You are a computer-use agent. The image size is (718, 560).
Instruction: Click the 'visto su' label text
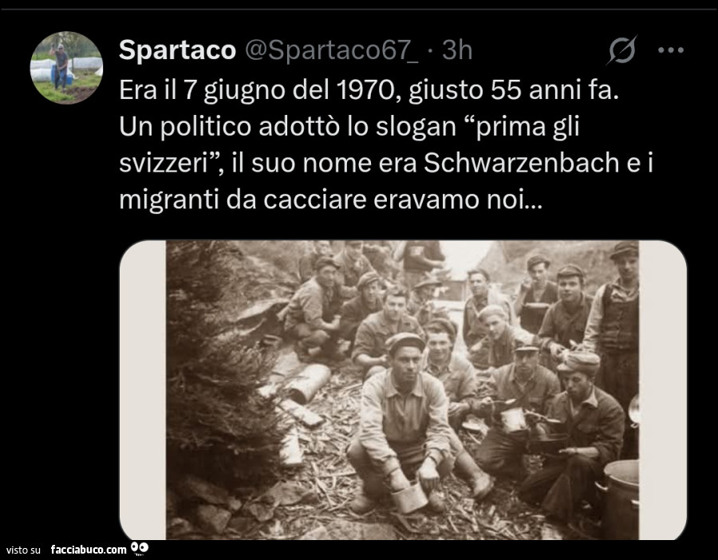[x=23, y=550]
